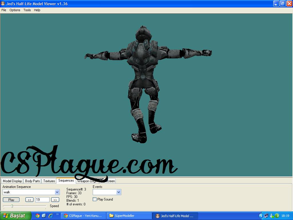Click the FPS: 30 info text
Screen dimensions: 293x220
(72, 197)
